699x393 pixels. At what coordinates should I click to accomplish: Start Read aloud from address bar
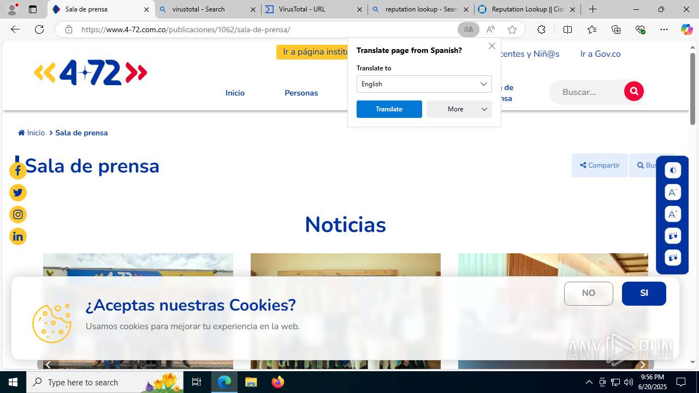point(490,29)
